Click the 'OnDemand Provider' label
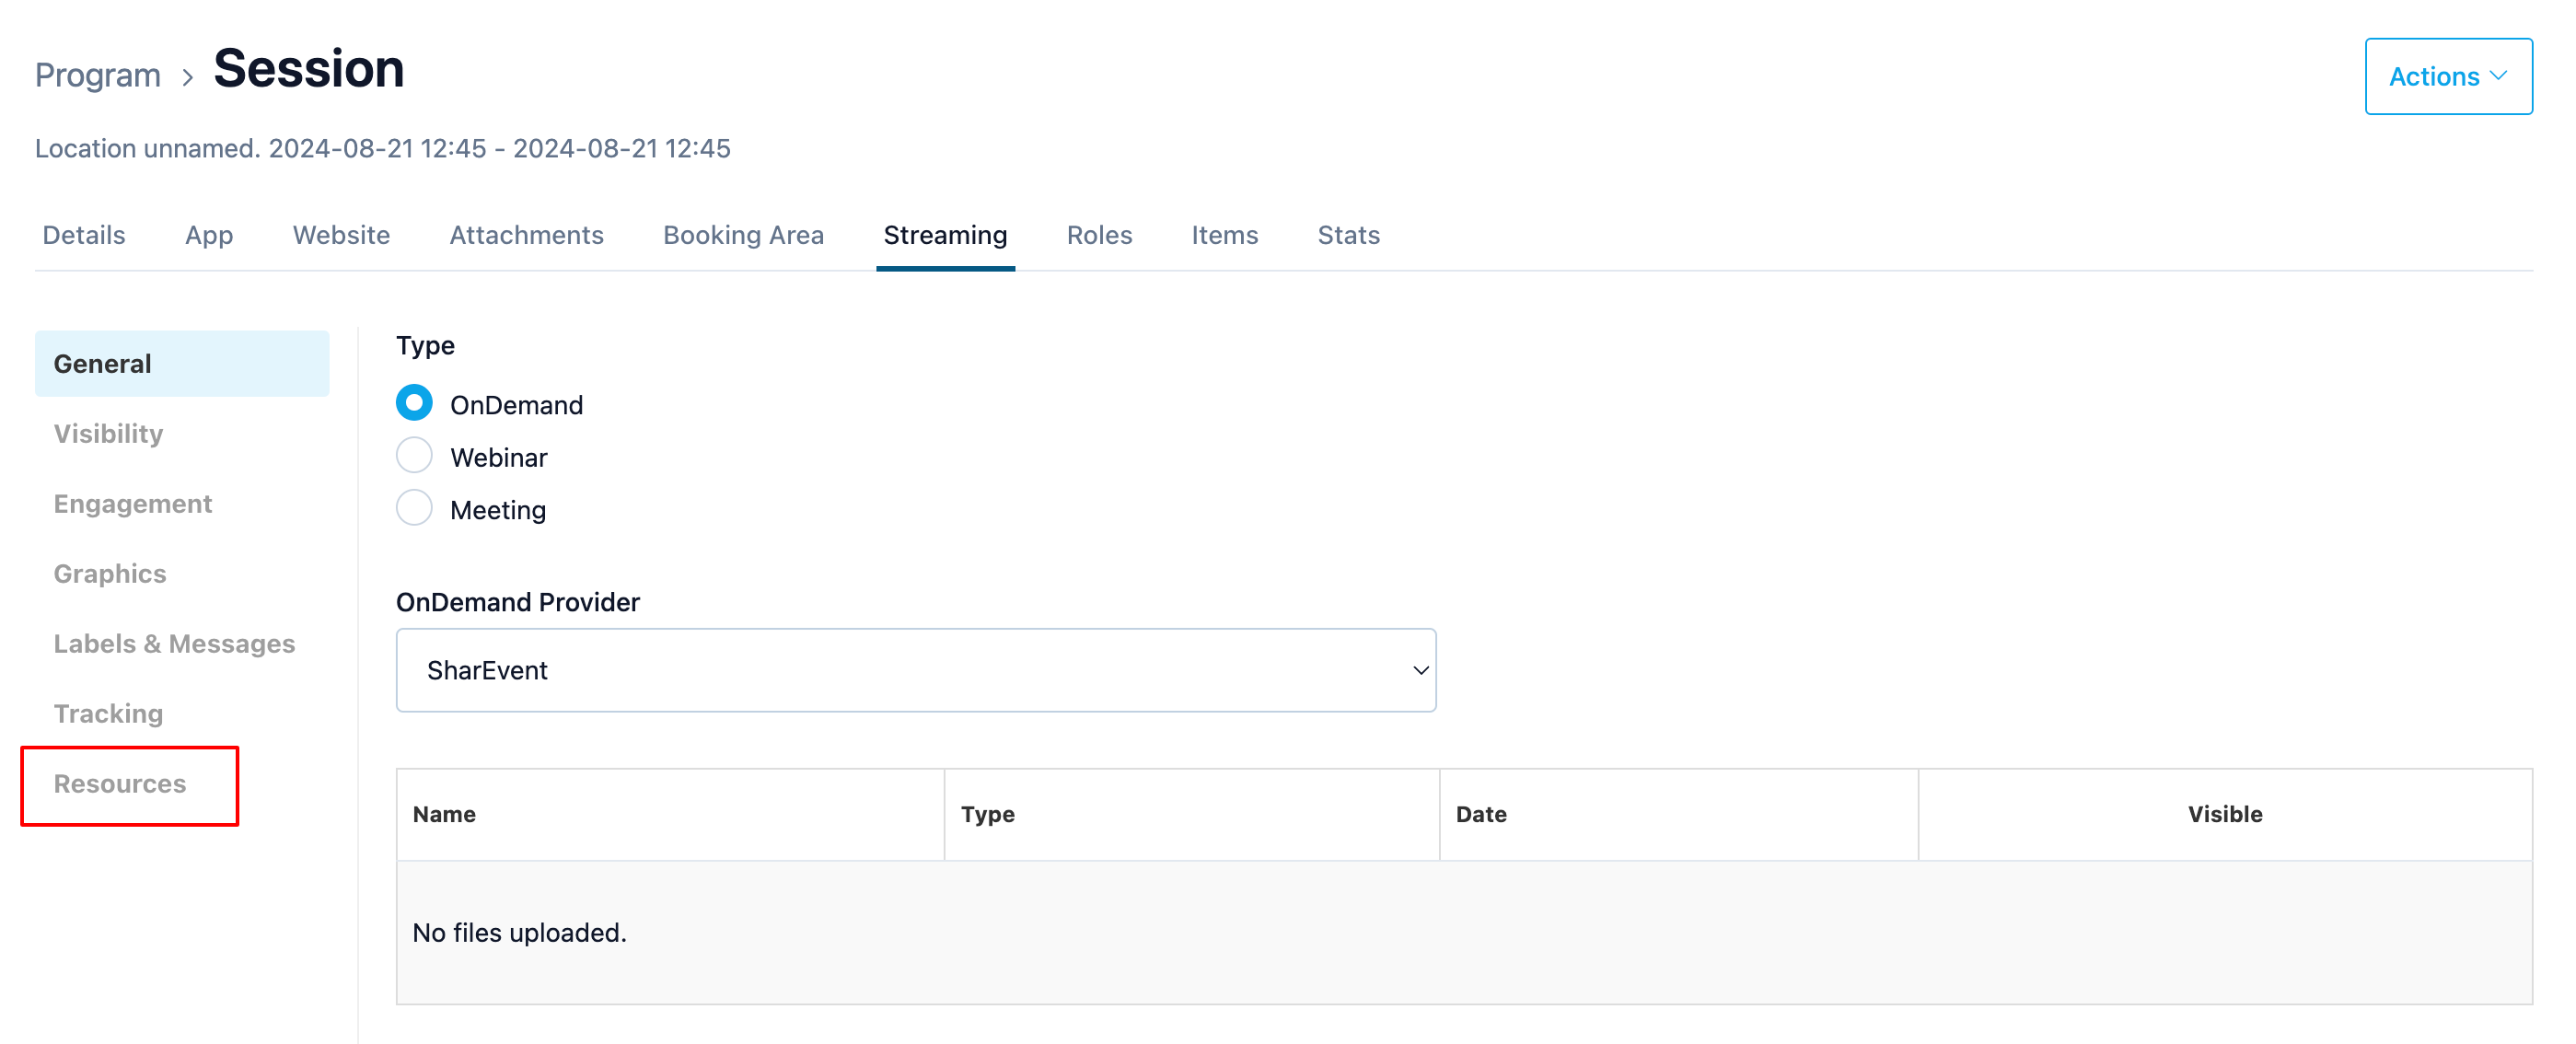Image resolution: width=2576 pixels, height=1044 pixels. [x=517, y=602]
